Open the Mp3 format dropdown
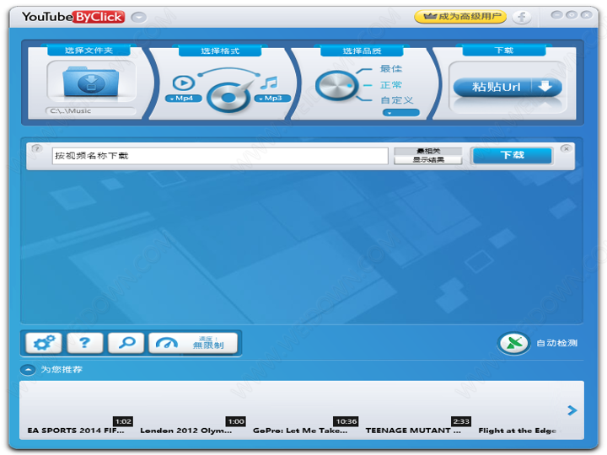The width and height of the screenshot is (607, 455). (x=272, y=99)
